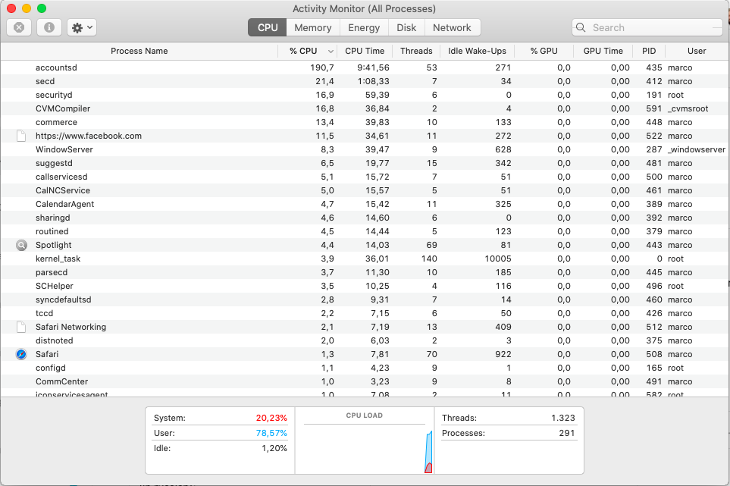Select the syncdefaultsd process row
730x486 pixels.
click(365, 299)
